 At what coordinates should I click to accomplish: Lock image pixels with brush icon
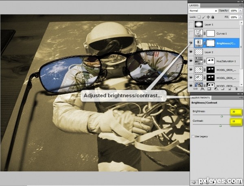click(x=204, y=17)
